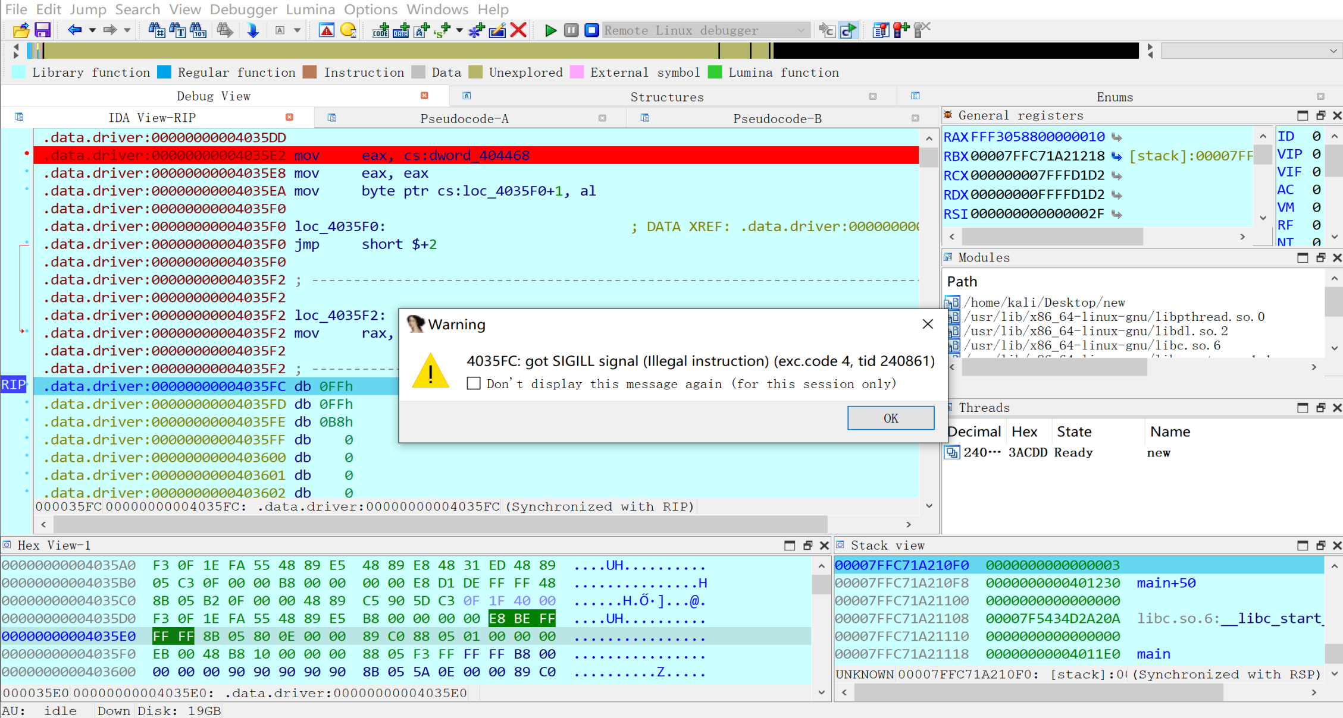This screenshot has width=1343, height=718.
Task: Expand the forward-navigation history arrow
Action: pos(127,30)
